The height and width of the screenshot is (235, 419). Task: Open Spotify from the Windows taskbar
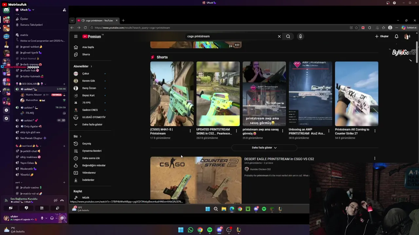[209, 230]
